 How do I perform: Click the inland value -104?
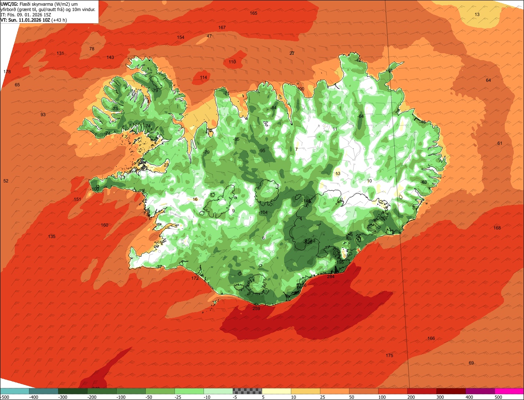coord(263,212)
